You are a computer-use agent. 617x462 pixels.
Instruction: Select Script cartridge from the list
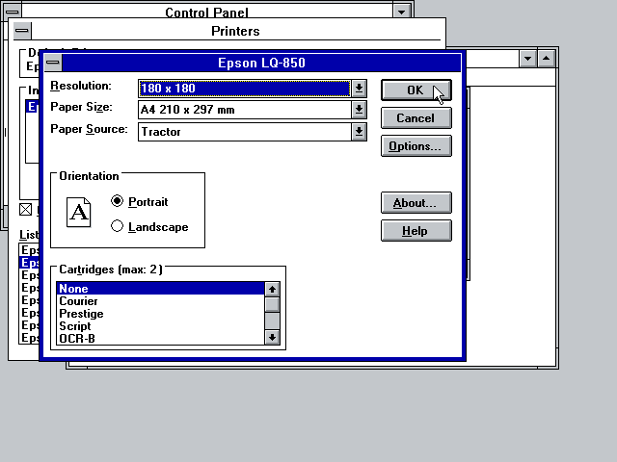(x=75, y=326)
